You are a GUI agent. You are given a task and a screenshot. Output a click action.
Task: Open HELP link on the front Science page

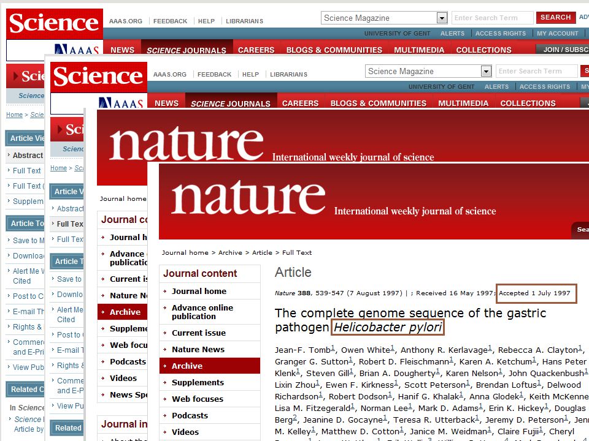[250, 75]
